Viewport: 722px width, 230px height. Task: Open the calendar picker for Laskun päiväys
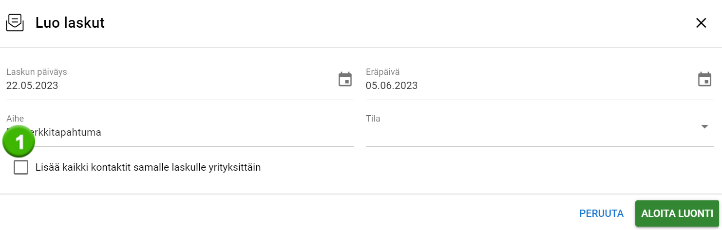click(x=345, y=79)
